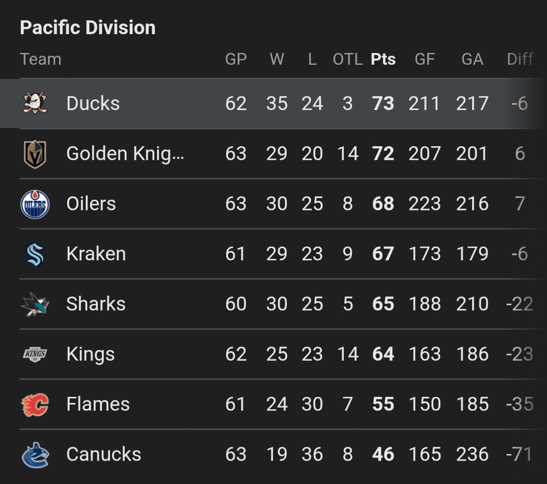Click the LA Kings logo
The image size is (547, 484).
[35, 354]
